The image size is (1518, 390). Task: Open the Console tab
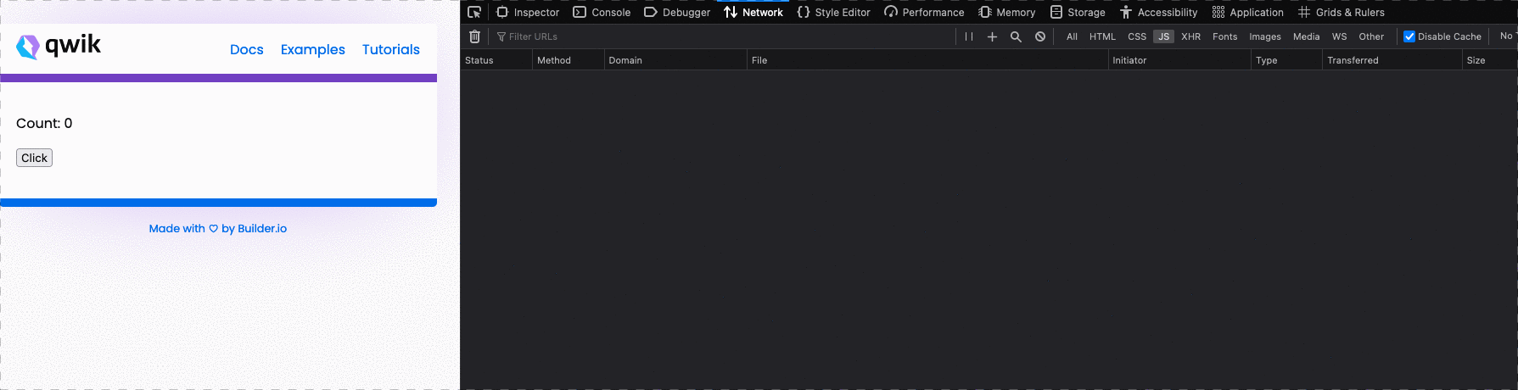pyautogui.click(x=602, y=12)
